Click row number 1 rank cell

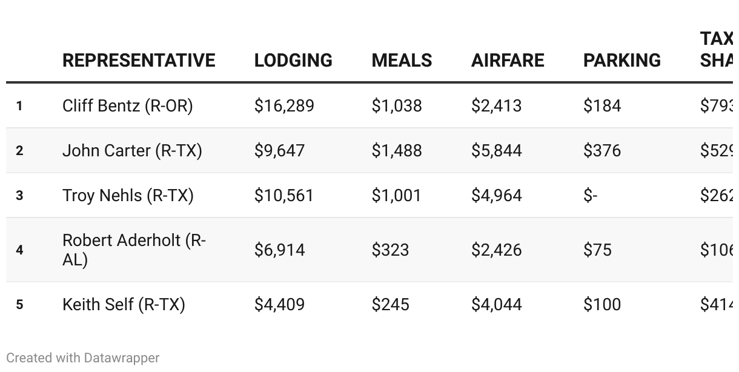pyautogui.click(x=19, y=106)
